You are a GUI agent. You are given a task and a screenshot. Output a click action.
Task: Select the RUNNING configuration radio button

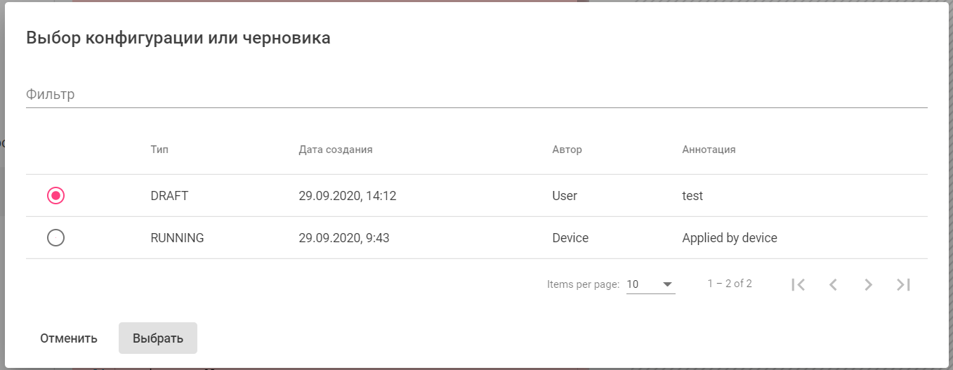(56, 238)
